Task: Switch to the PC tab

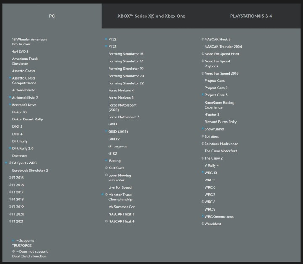Action: pyautogui.click(x=52, y=16)
